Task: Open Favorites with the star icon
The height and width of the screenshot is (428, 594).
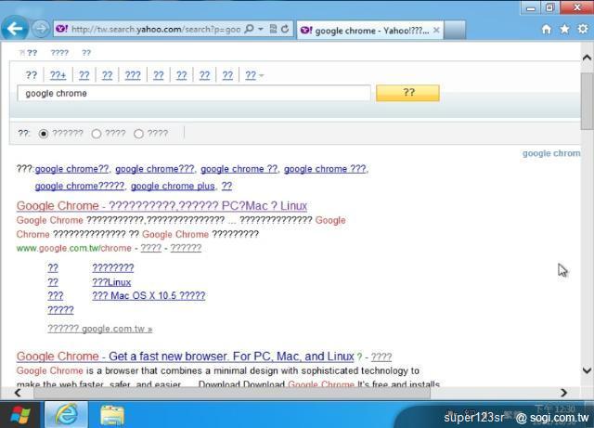Action: click(564, 29)
